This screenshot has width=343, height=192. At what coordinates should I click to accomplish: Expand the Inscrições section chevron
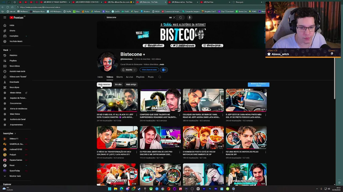[x=15, y=133]
